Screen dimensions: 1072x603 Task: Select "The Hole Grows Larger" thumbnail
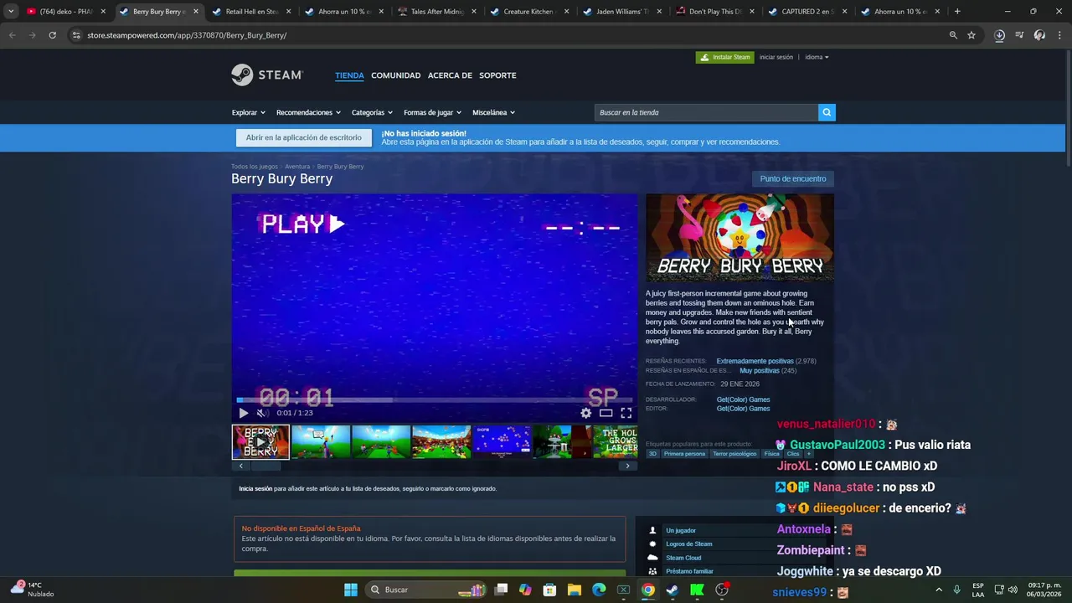coord(616,441)
